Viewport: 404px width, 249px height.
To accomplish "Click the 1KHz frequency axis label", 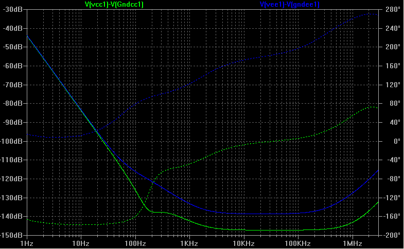I will pyautogui.click(x=189, y=243).
